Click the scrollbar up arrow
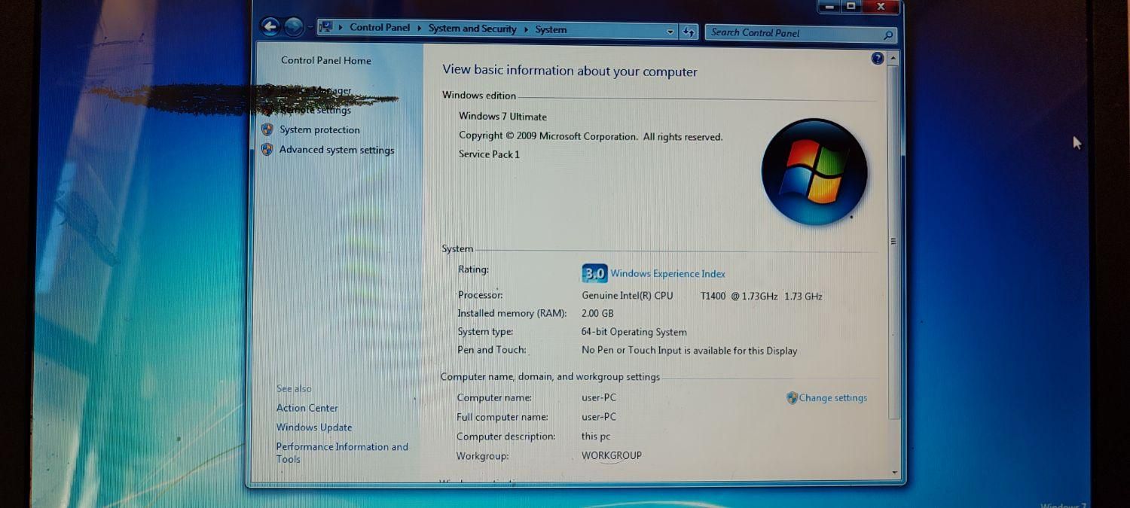The width and height of the screenshot is (1130, 508). pyautogui.click(x=893, y=58)
